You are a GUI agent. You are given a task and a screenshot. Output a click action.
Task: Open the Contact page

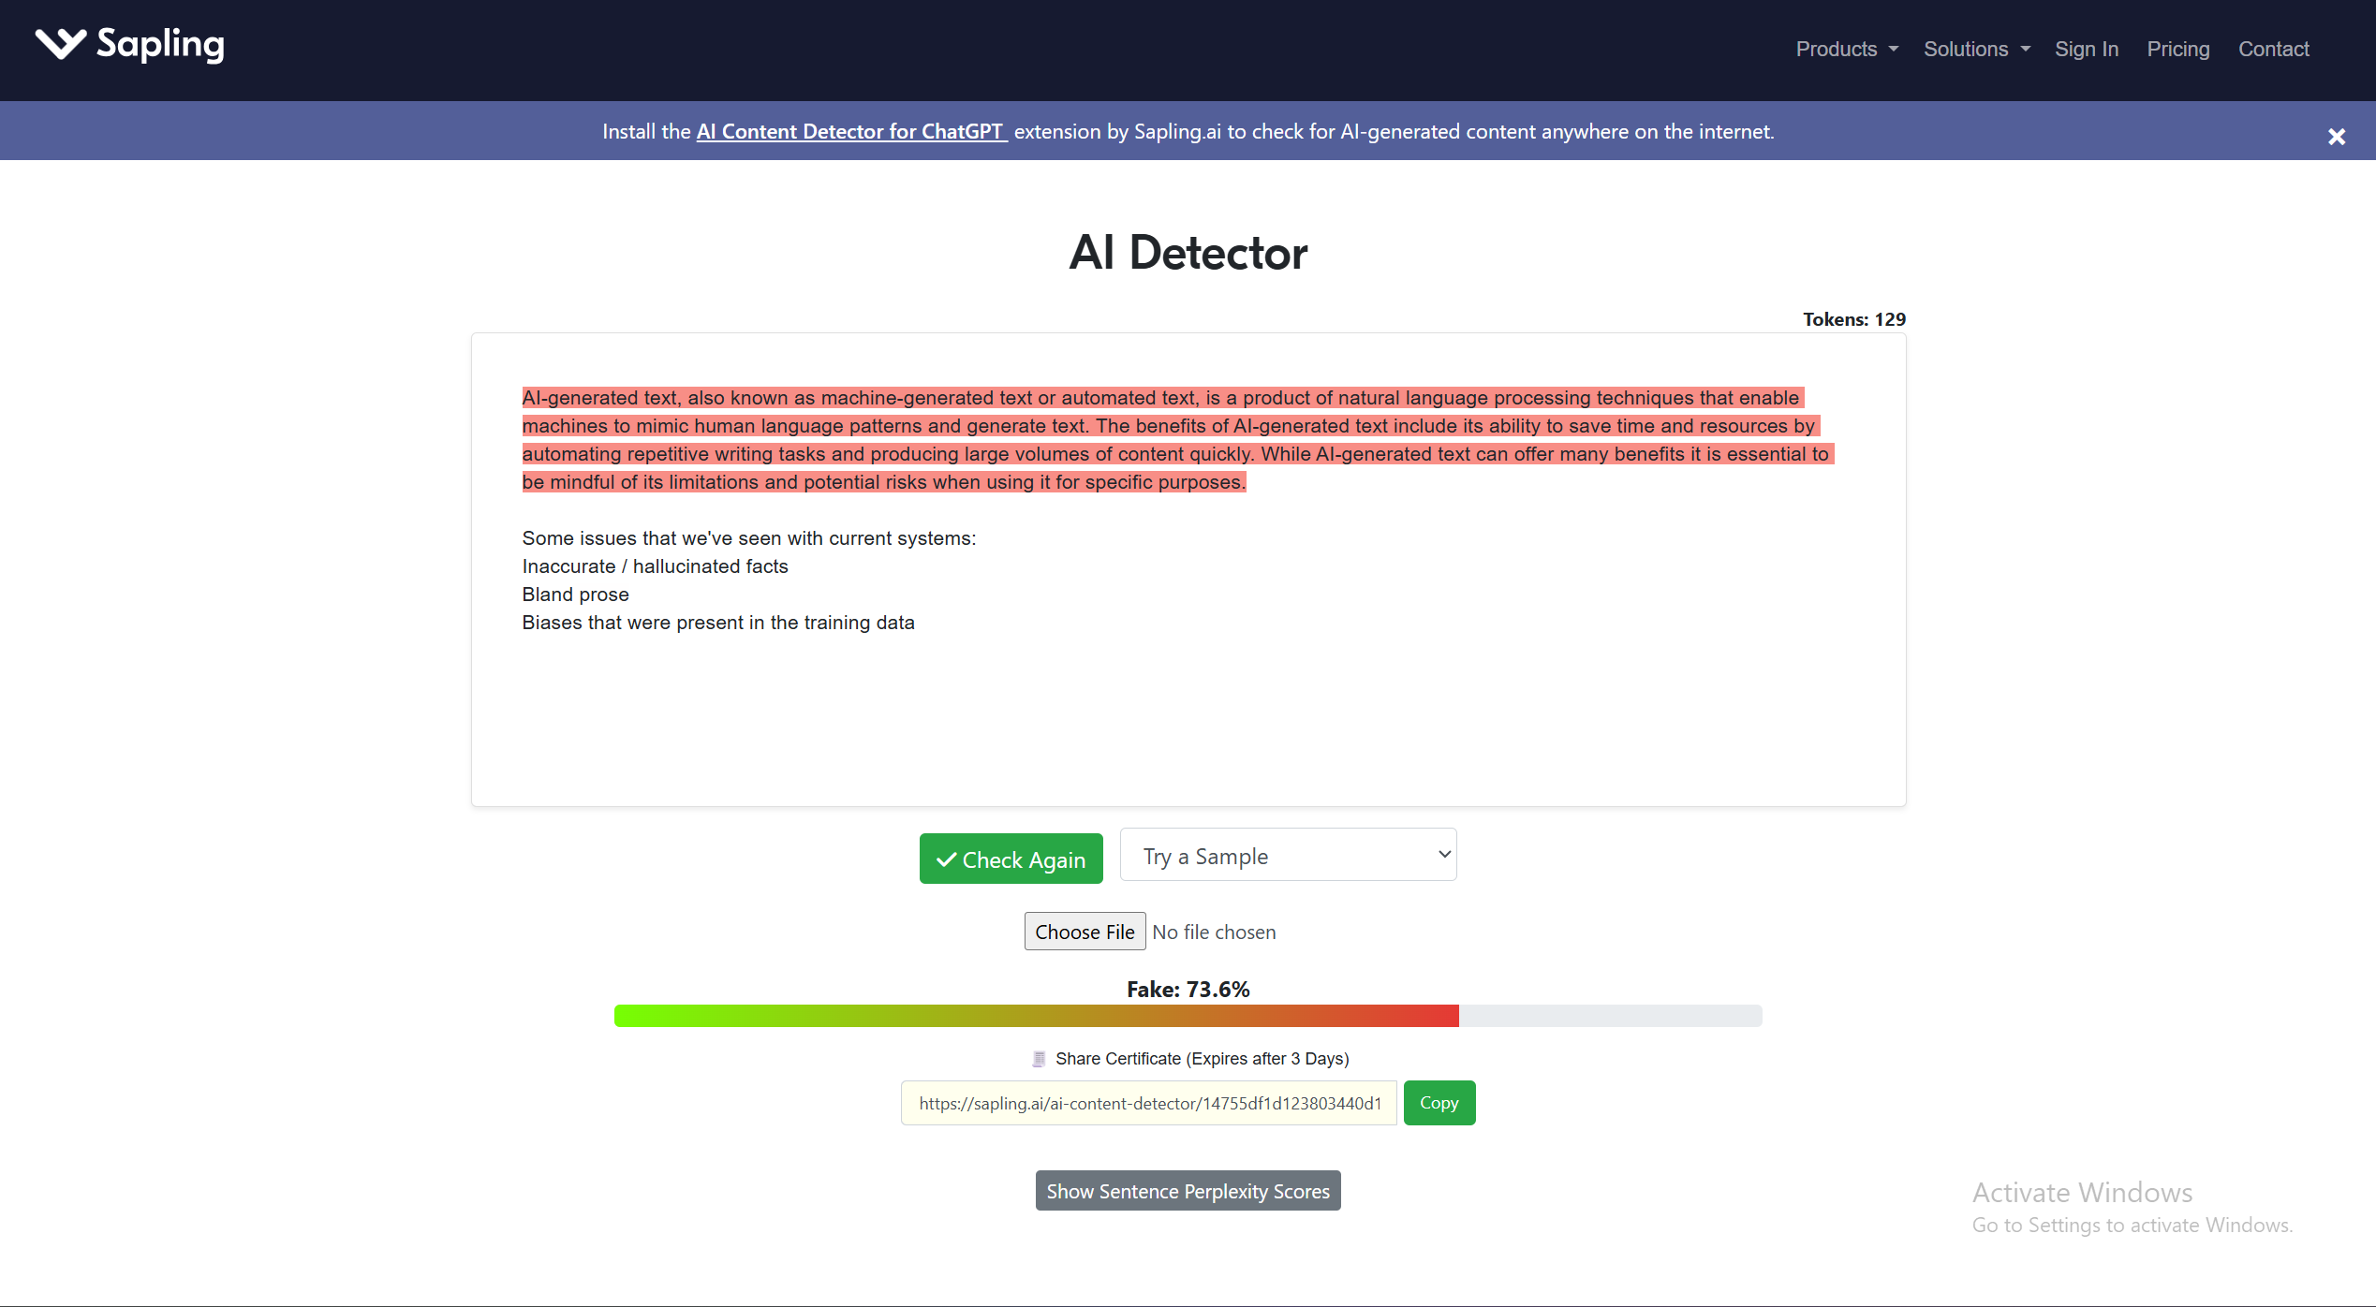[2274, 49]
